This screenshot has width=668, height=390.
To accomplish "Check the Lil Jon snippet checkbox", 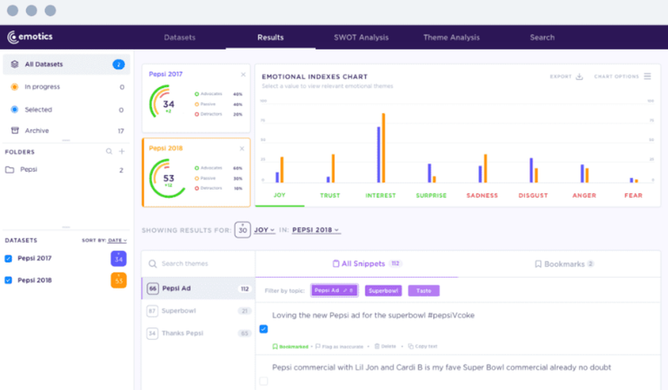I will pos(264,381).
